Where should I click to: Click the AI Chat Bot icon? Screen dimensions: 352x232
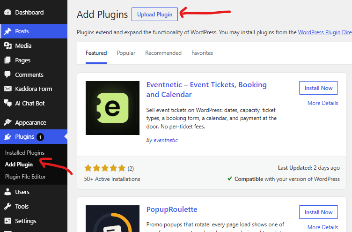tap(7, 103)
